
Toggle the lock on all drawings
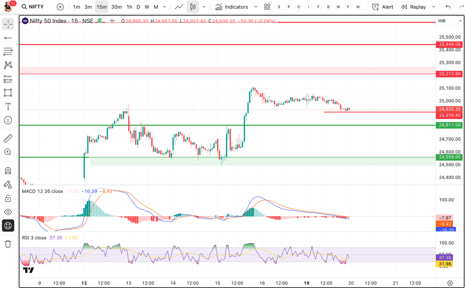[8, 198]
